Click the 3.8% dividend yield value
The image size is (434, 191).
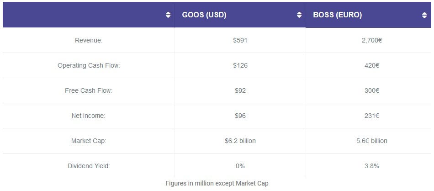(371, 166)
